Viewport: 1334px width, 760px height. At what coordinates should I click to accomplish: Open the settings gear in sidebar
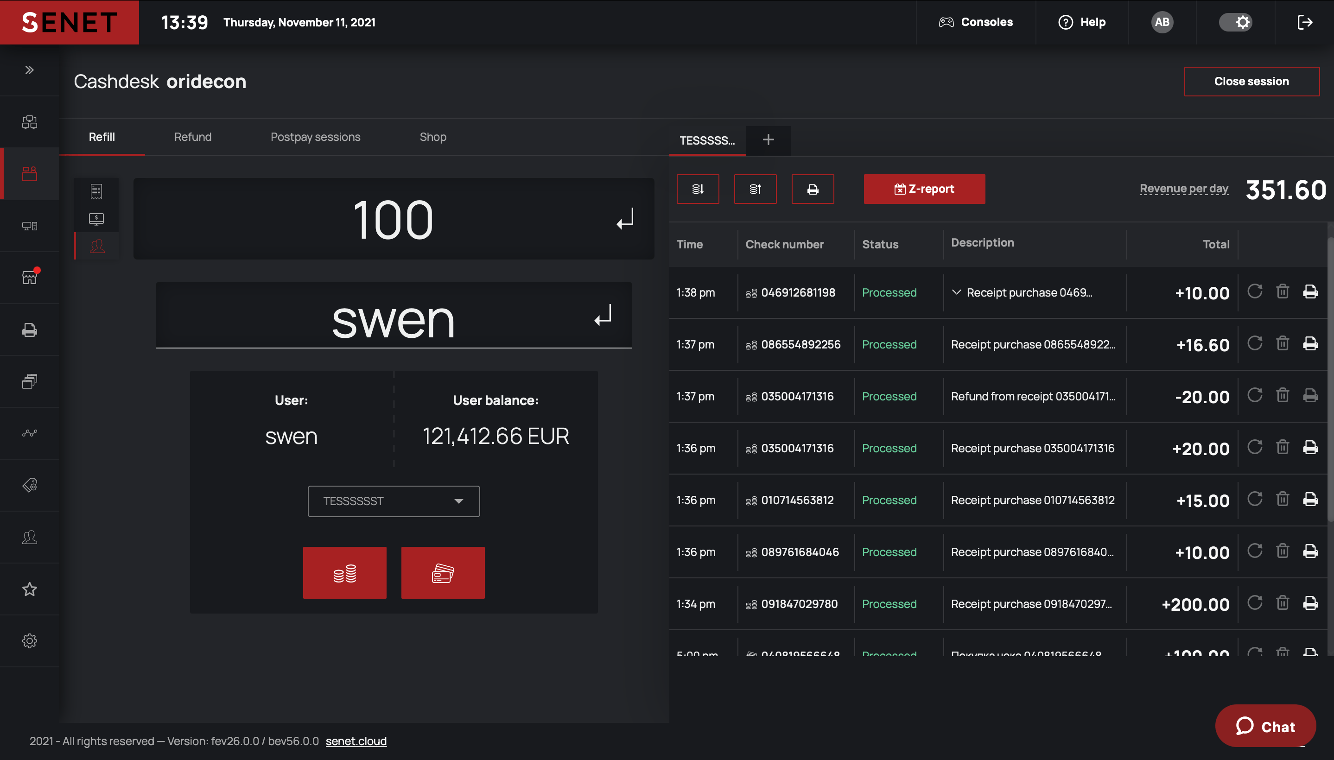pyautogui.click(x=30, y=640)
